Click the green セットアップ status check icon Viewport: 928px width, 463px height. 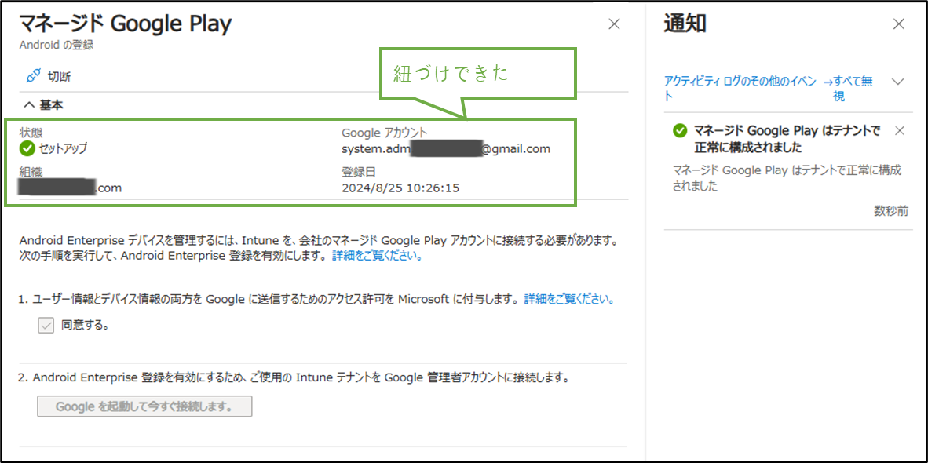(x=27, y=148)
